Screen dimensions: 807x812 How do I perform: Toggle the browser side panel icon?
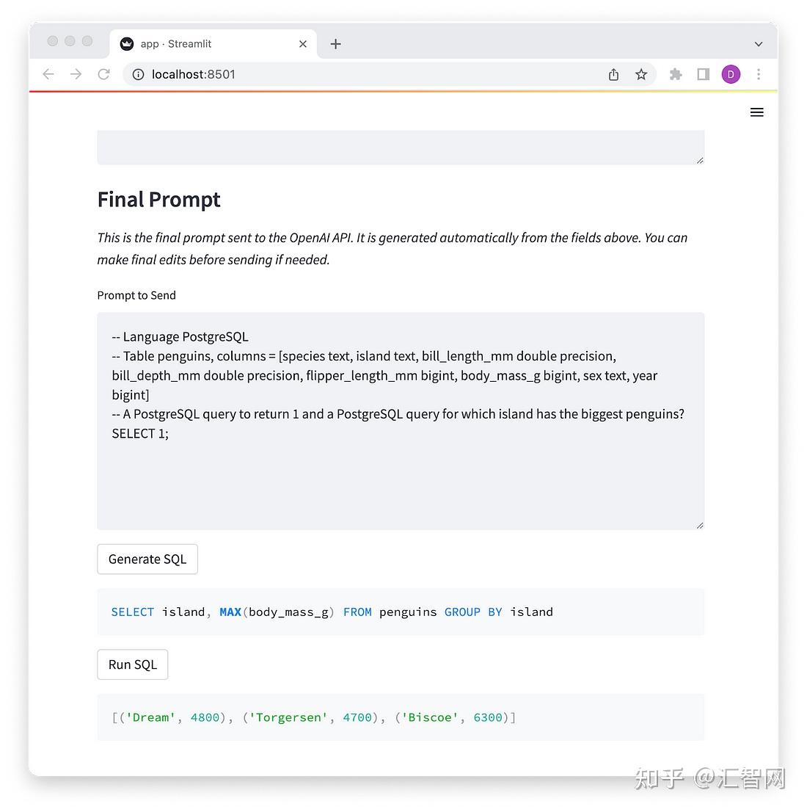click(x=703, y=75)
